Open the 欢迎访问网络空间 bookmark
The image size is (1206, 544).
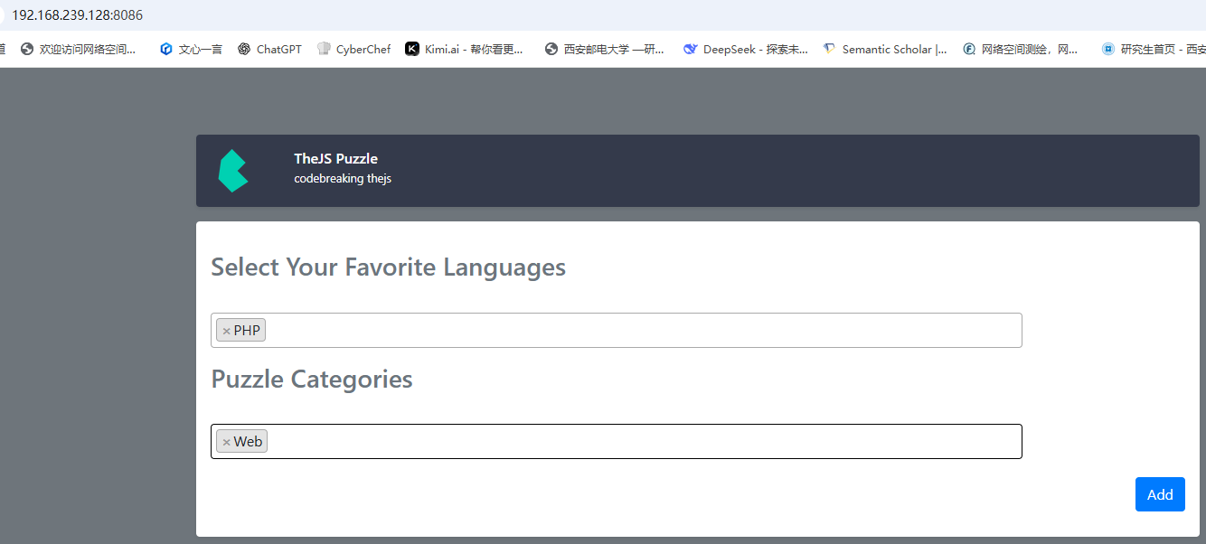78,50
